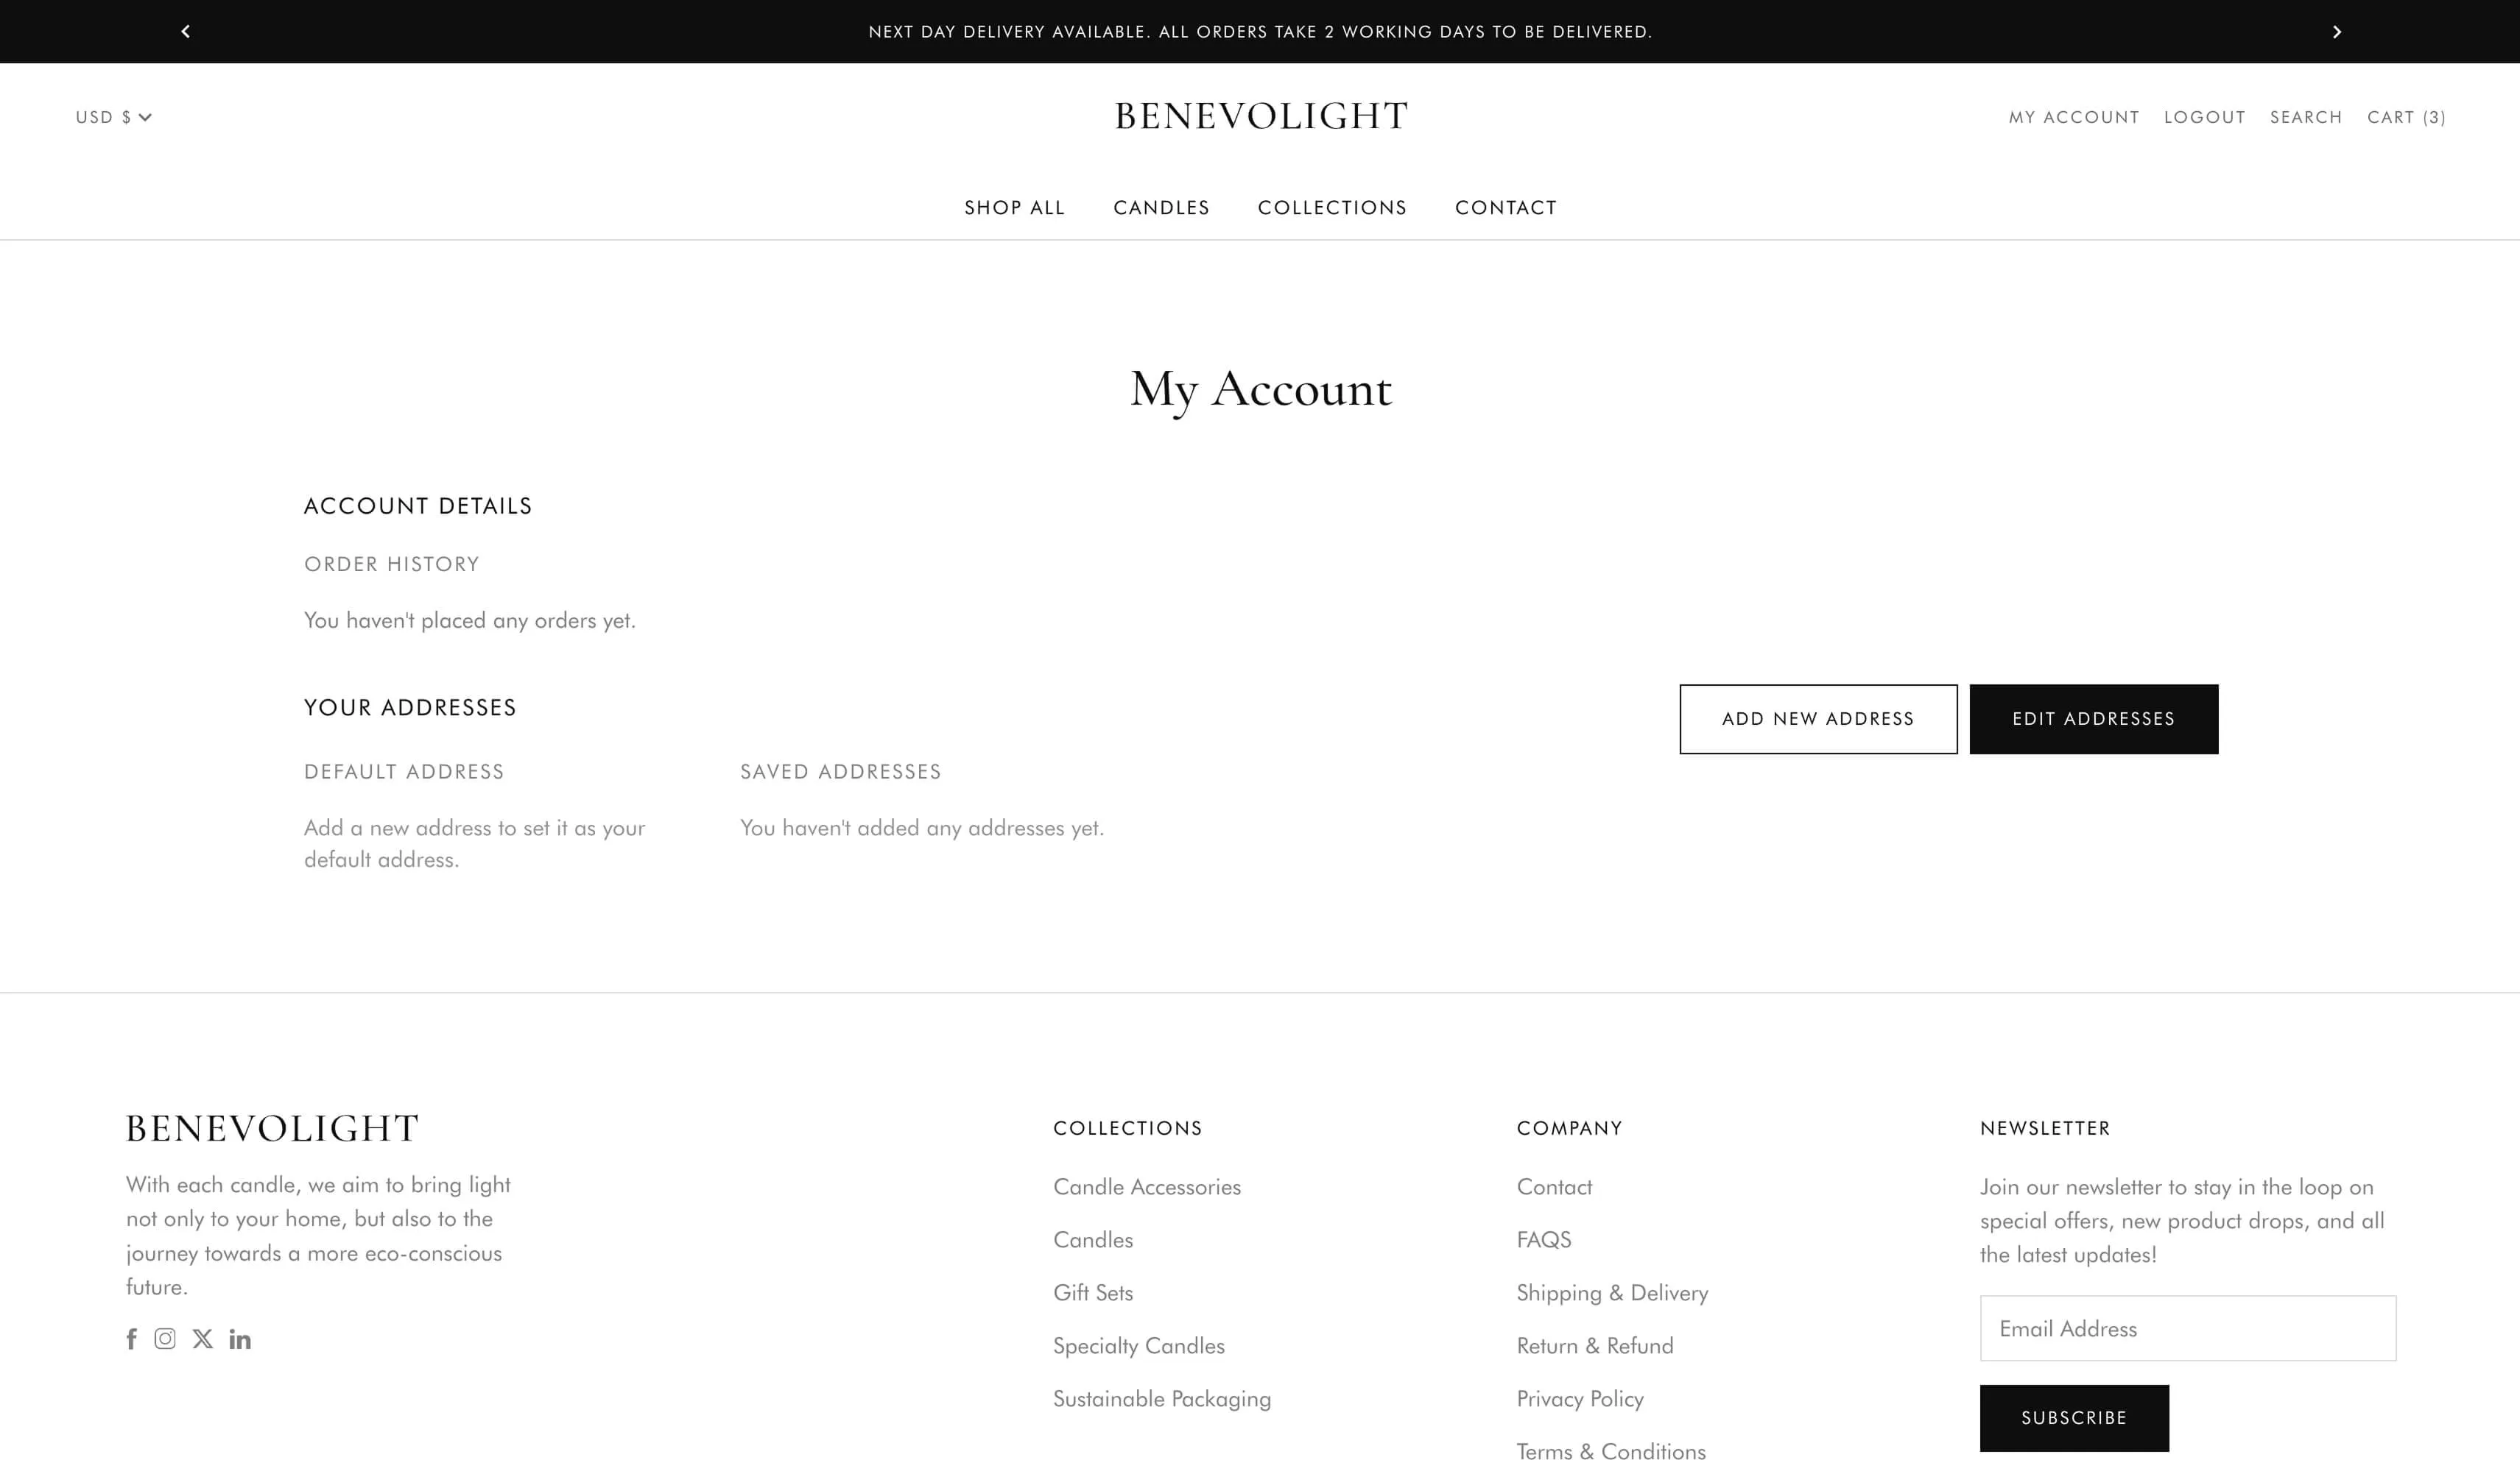Open Specialty Candles footer link
This screenshot has height=1460, width=2520.
click(1139, 1346)
